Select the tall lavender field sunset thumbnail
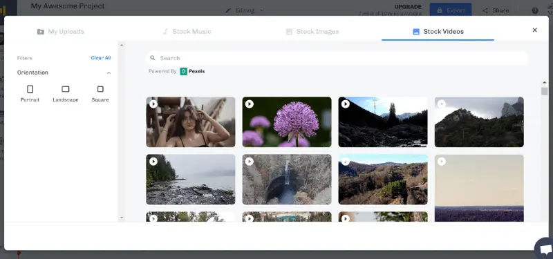The height and width of the screenshot is (259, 553). [x=479, y=188]
